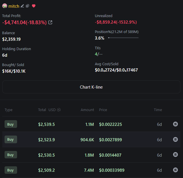Click the Amount column header

(87, 110)
